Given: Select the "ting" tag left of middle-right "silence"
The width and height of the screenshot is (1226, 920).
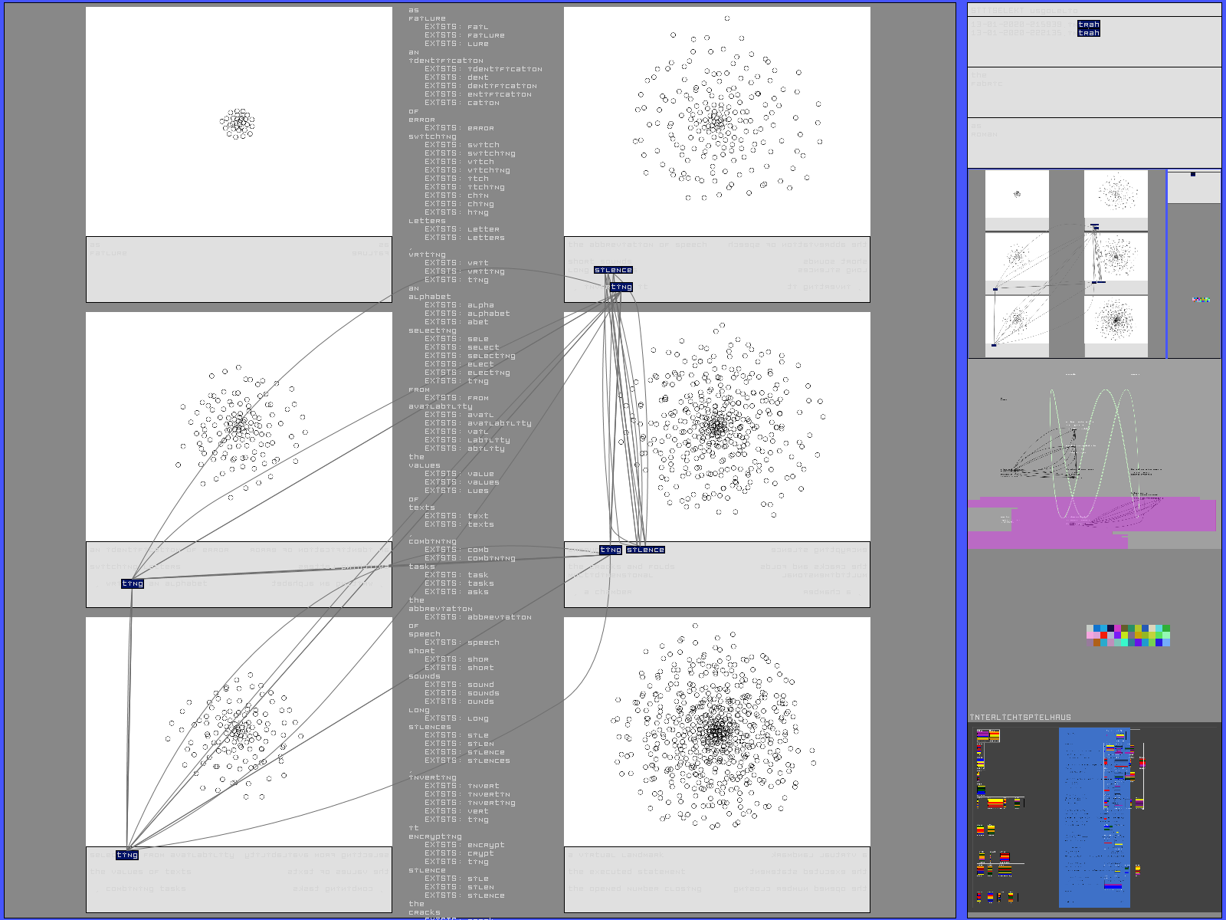Looking at the screenshot, I should pos(611,550).
